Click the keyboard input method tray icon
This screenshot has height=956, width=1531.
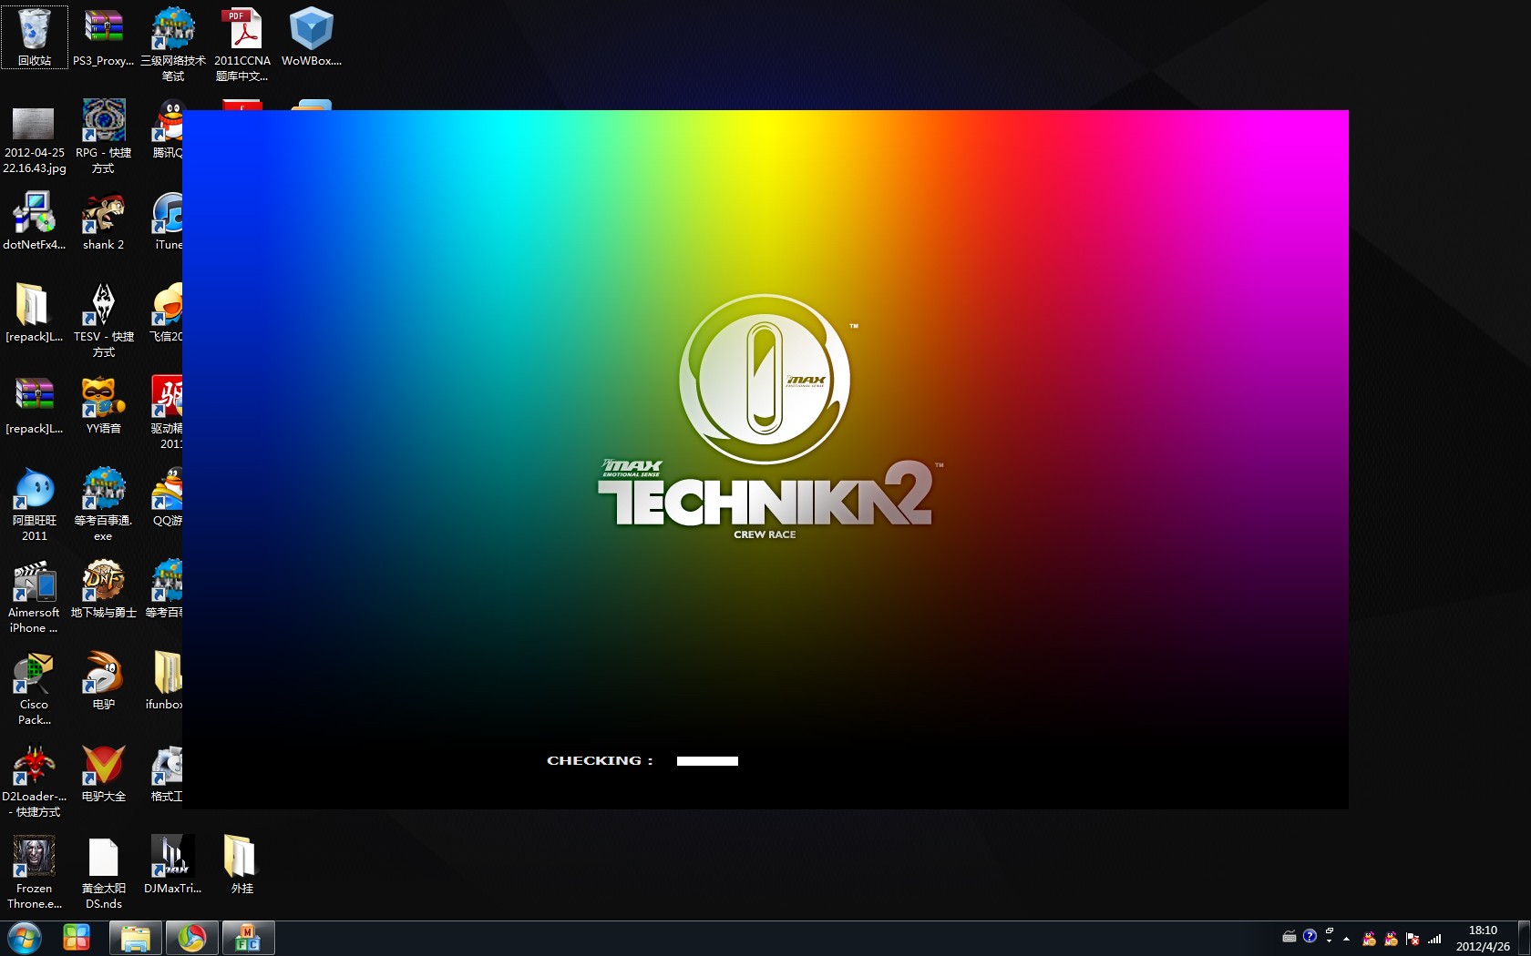coord(1290,937)
